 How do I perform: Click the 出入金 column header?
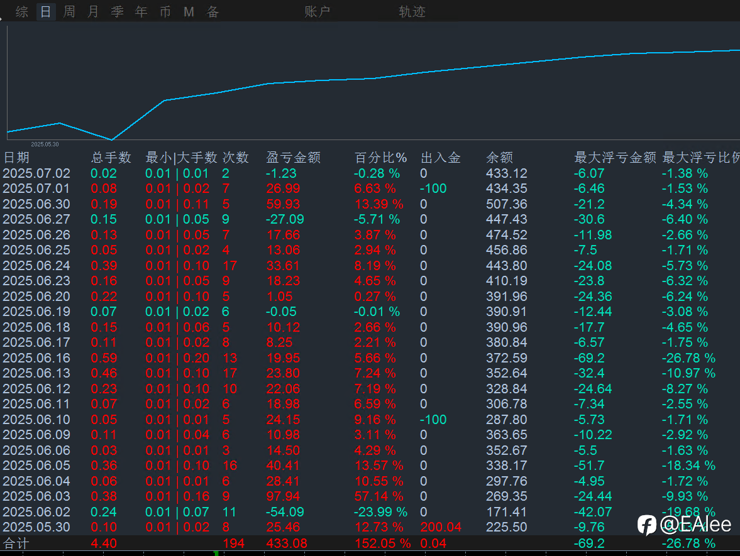[440, 157]
